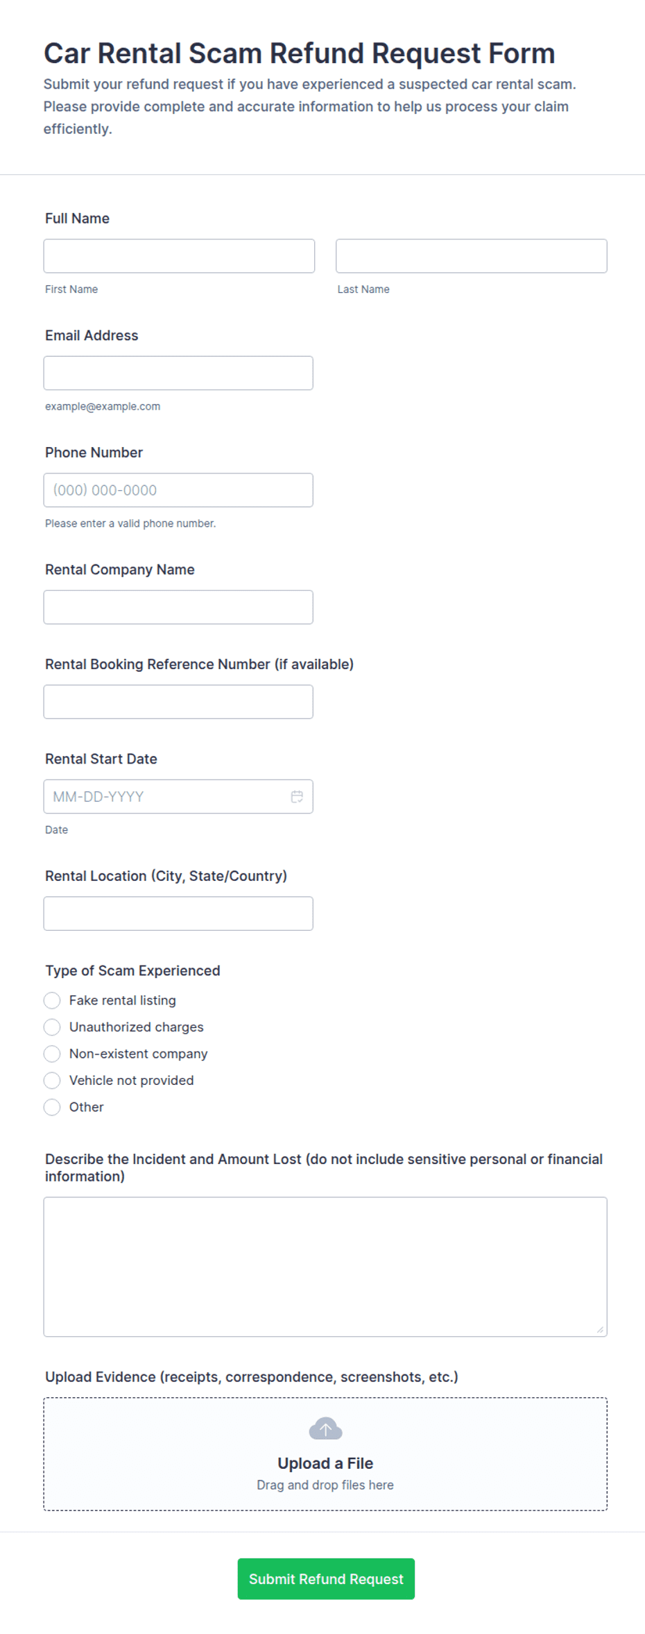The image size is (645, 1634).
Task: Grab the textarea resize handle corner
Action: 600,1329
